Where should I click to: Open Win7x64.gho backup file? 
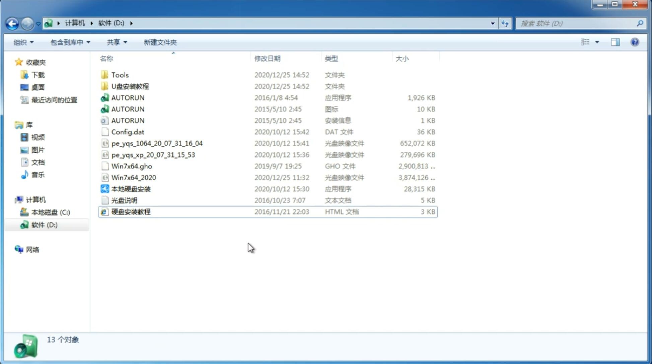click(131, 166)
